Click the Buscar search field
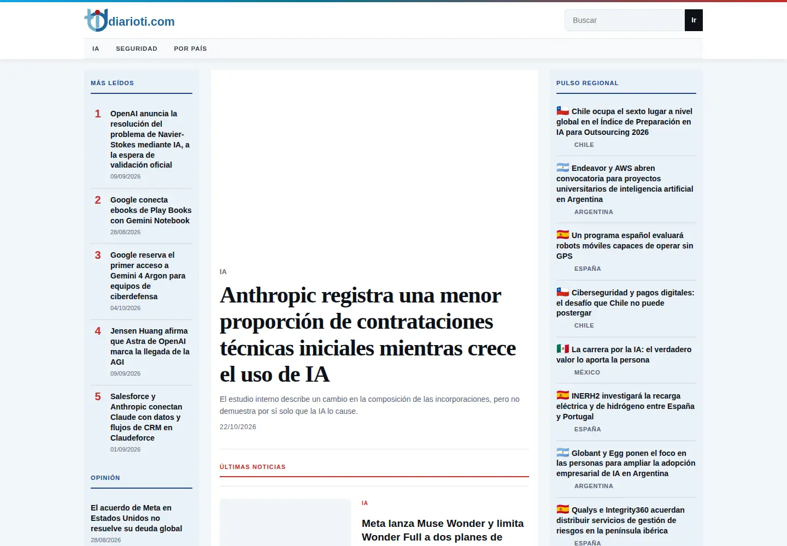787x546 pixels. pyautogui.click(x=625, y=20)
